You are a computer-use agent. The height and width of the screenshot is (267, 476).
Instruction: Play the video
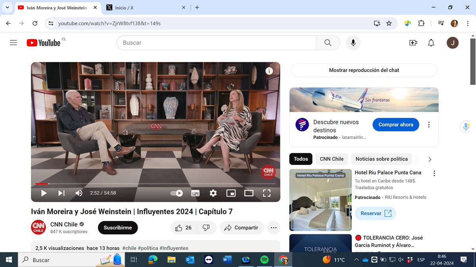coord(44,193)
